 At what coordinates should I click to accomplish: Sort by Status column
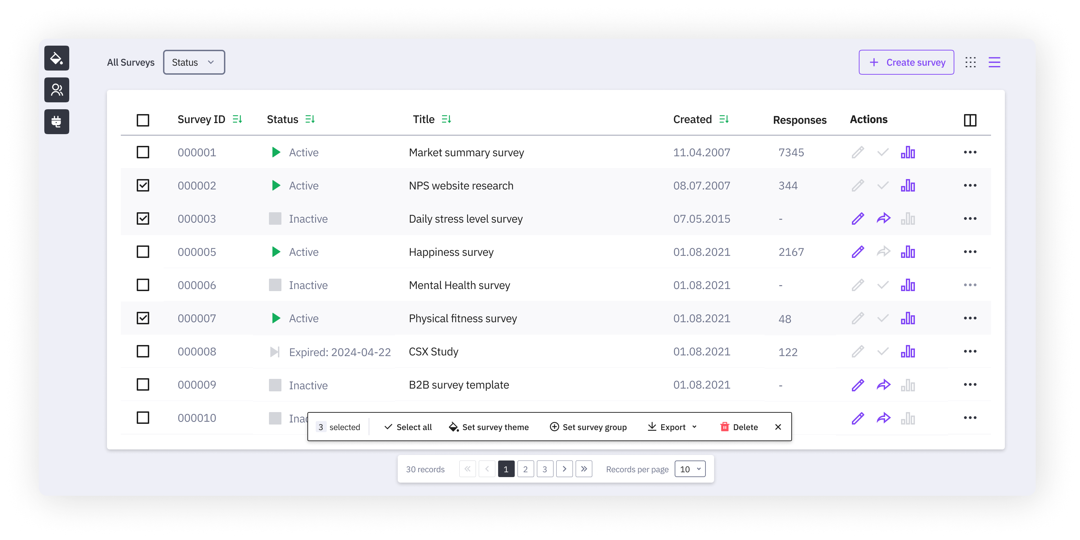pos(310,120)
